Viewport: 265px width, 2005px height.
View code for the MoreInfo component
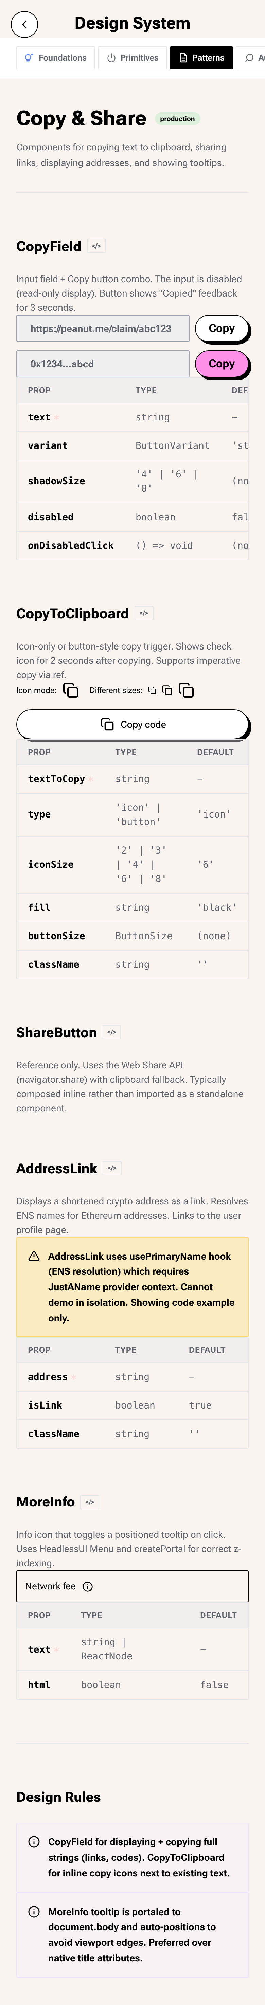[x=90, y=1501]
